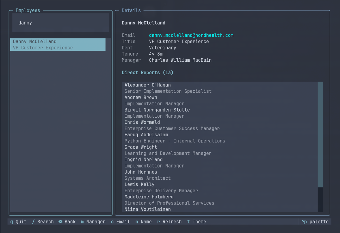Click the Search footer shortcut
340x233 pixels.
pos(43,222)
